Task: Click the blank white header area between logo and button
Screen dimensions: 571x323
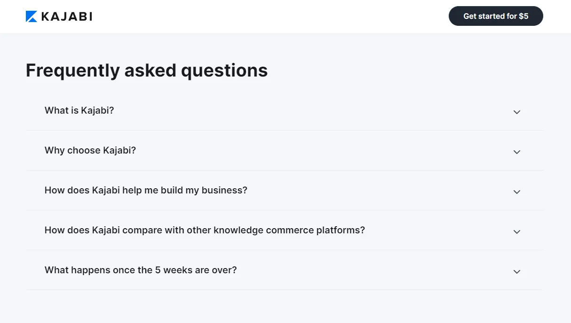Action: click(x=270, y=16)
